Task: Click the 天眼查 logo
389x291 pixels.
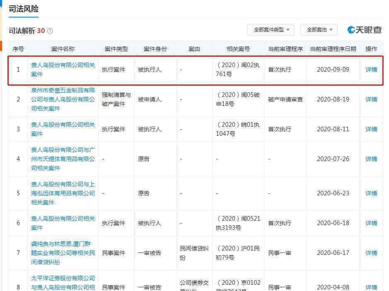Action: point(365,30)
